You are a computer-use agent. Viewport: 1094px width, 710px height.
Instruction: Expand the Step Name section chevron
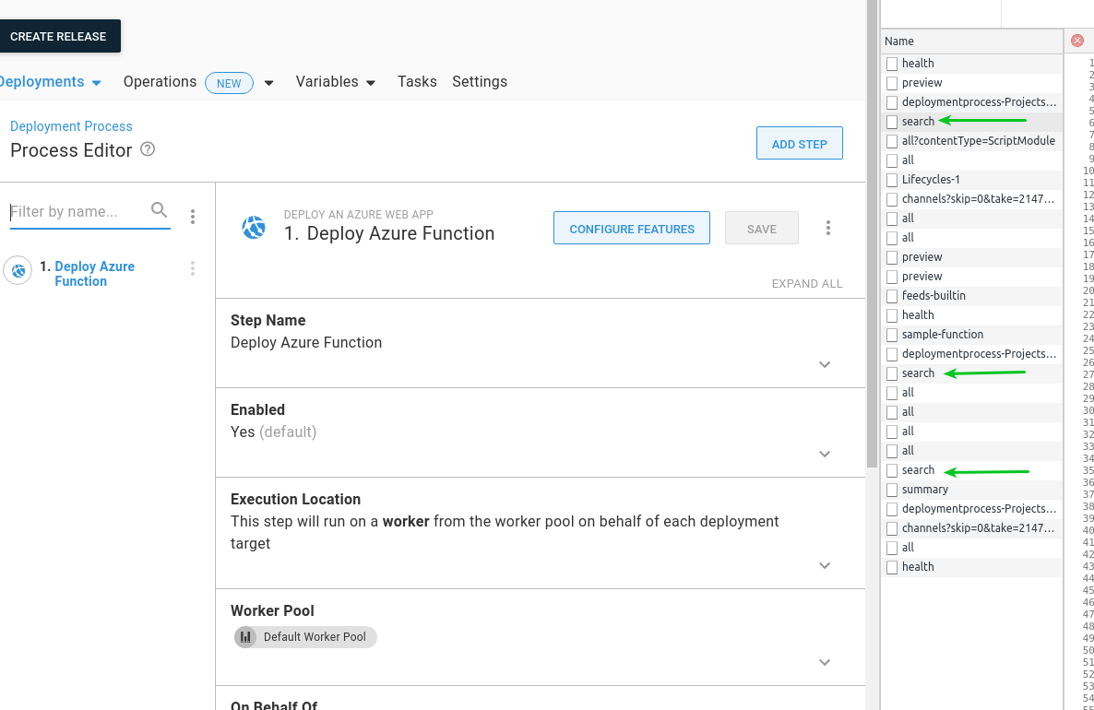click(825, 364)
